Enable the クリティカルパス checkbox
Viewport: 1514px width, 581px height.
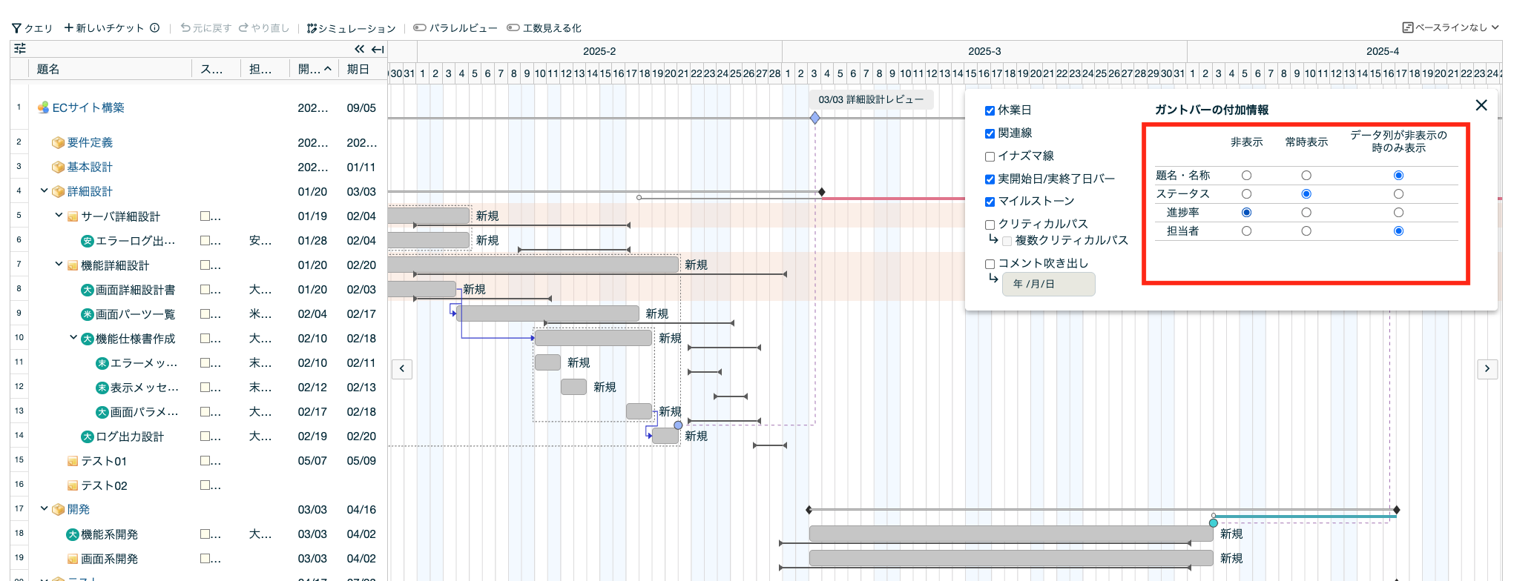click(x=990, y=225)
